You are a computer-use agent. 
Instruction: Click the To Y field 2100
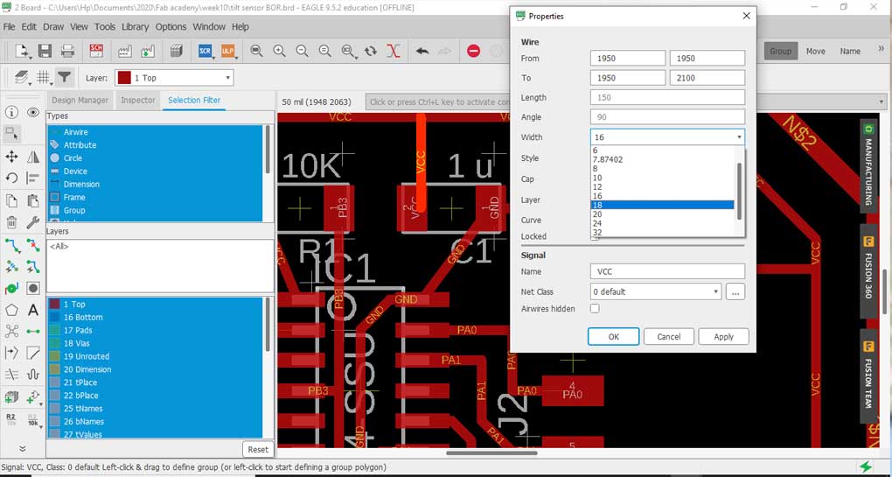[x=707, y=77]
